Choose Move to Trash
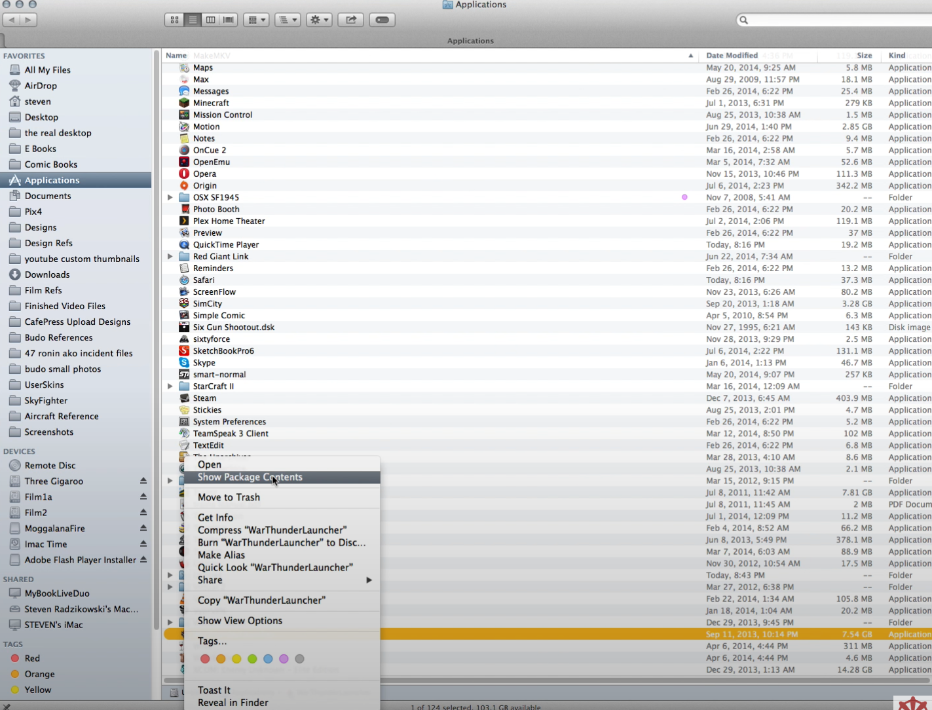 click(282, 497)
